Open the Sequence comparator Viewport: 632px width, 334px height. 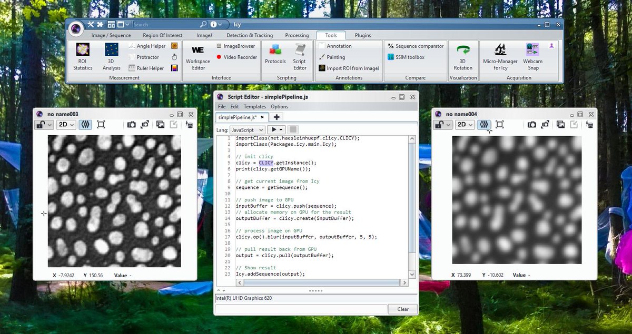pos(416,46)
